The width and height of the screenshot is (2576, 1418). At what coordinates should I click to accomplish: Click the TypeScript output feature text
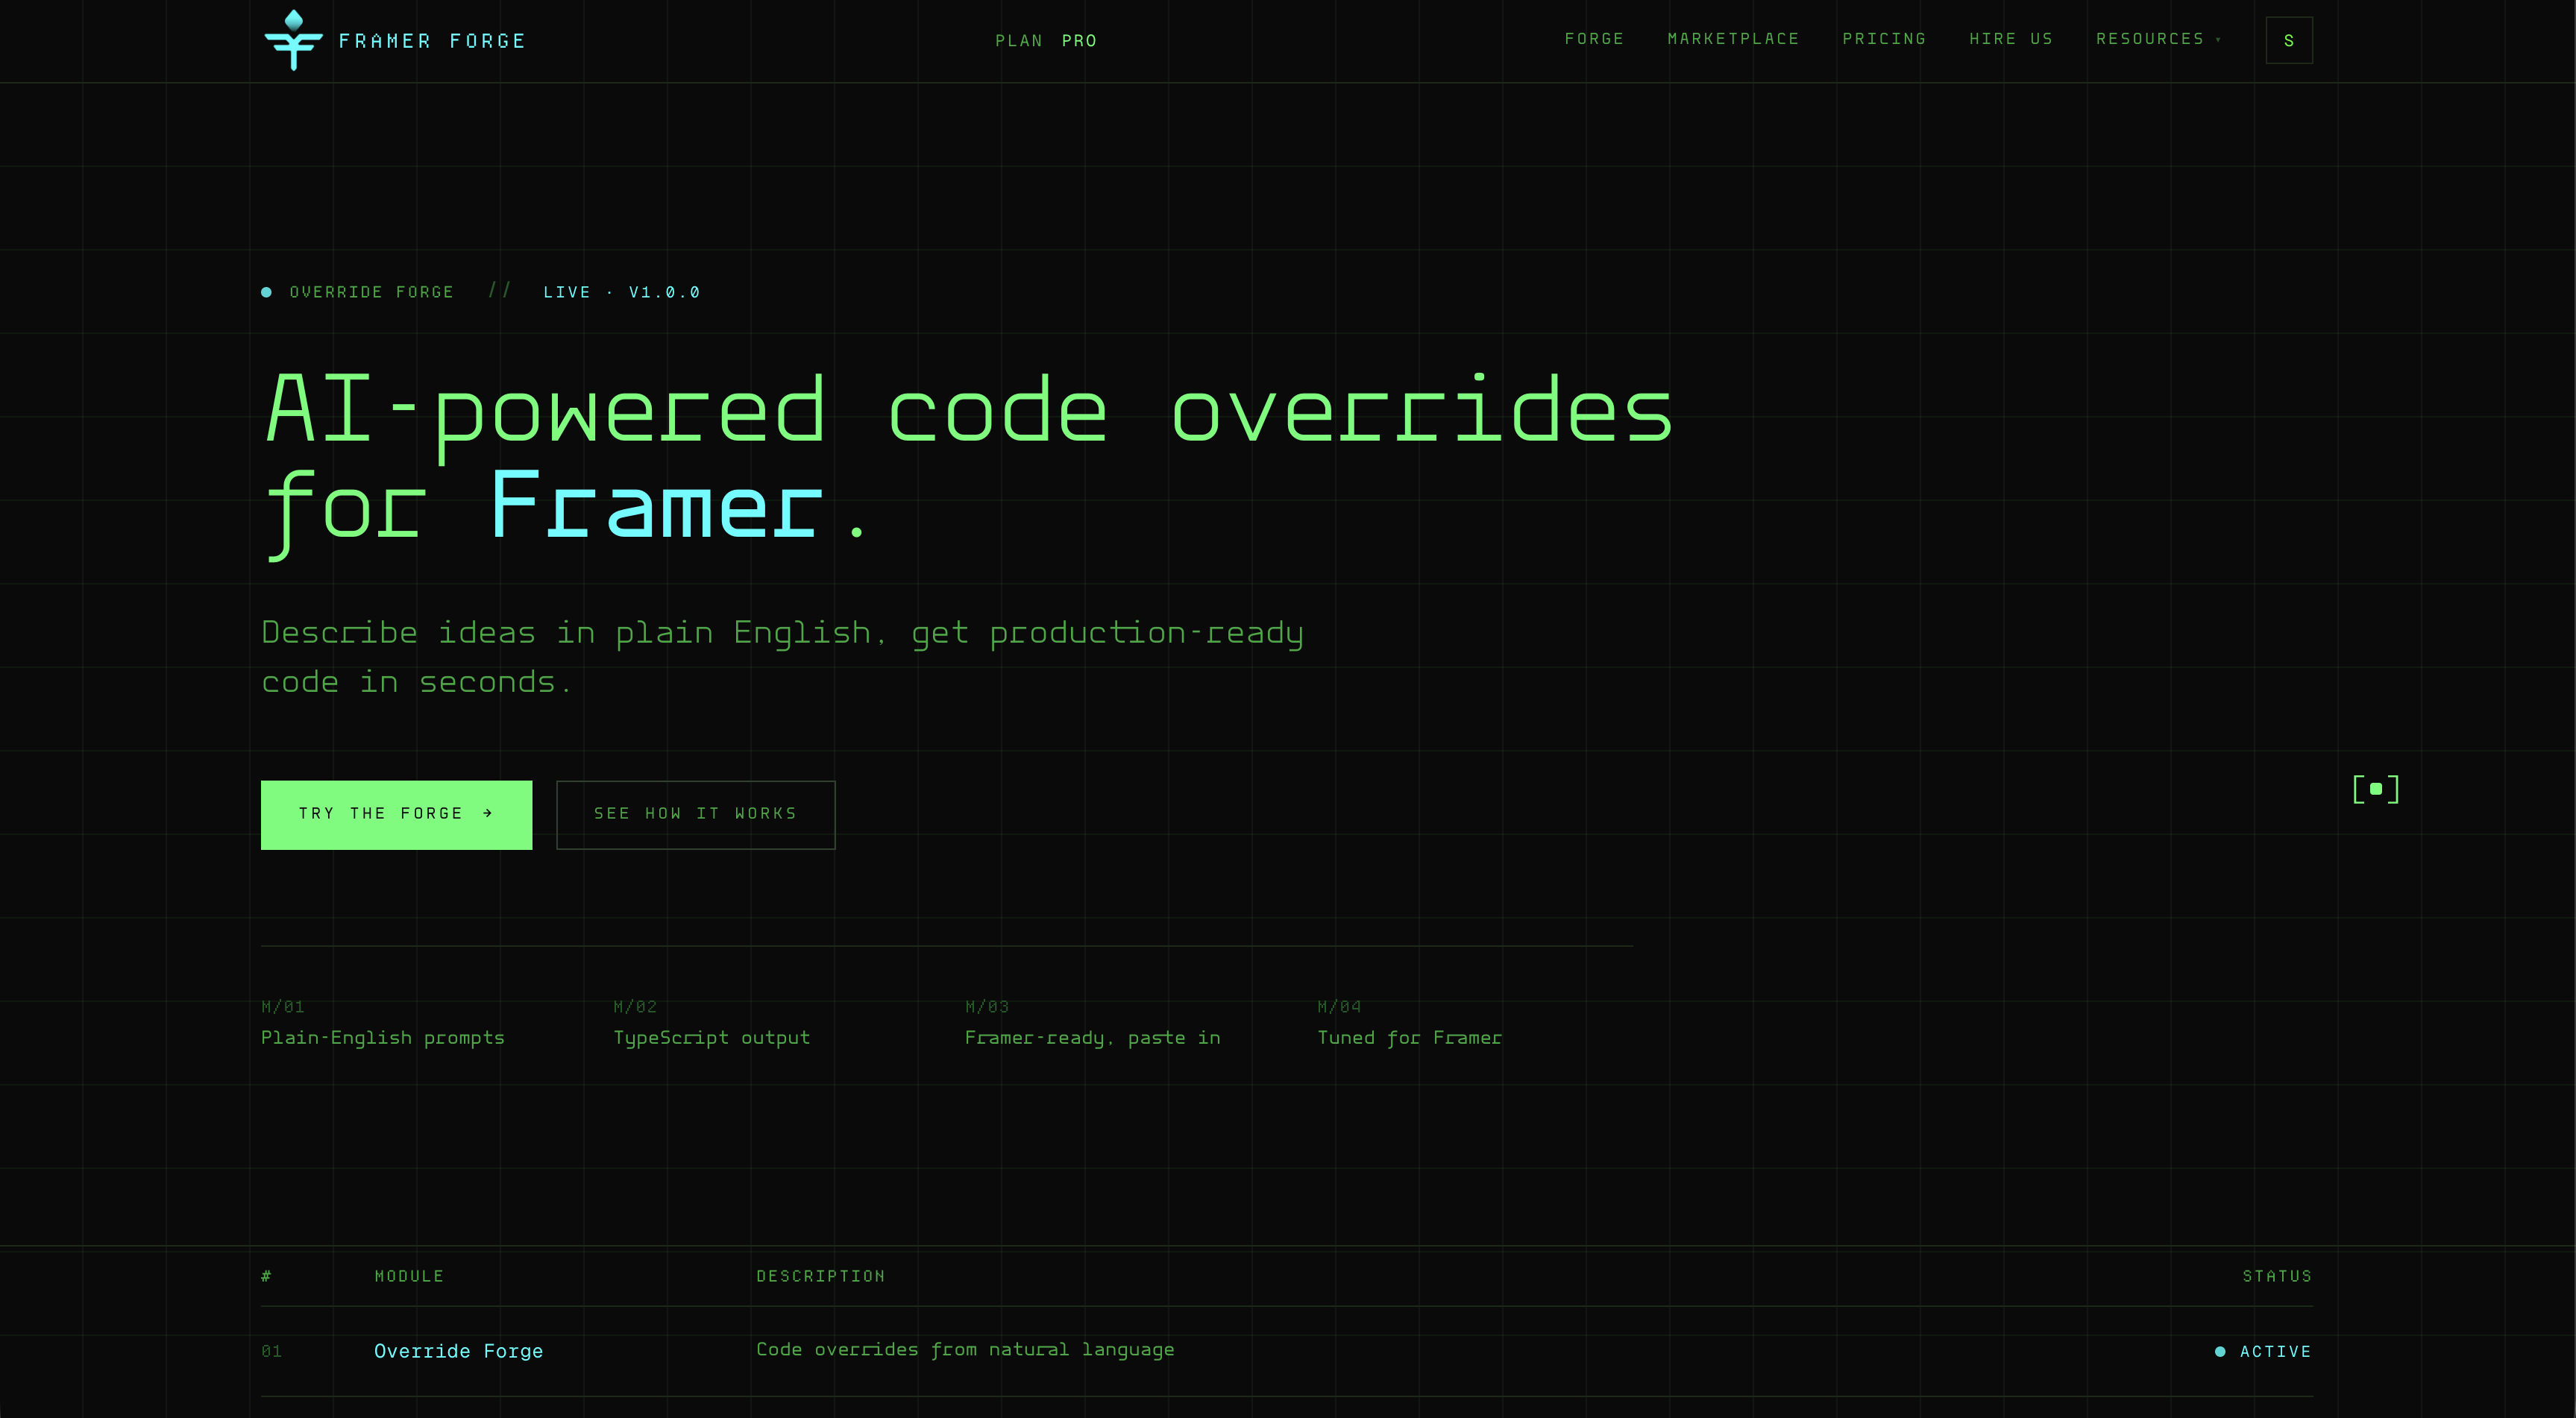tap(711, 1039)
